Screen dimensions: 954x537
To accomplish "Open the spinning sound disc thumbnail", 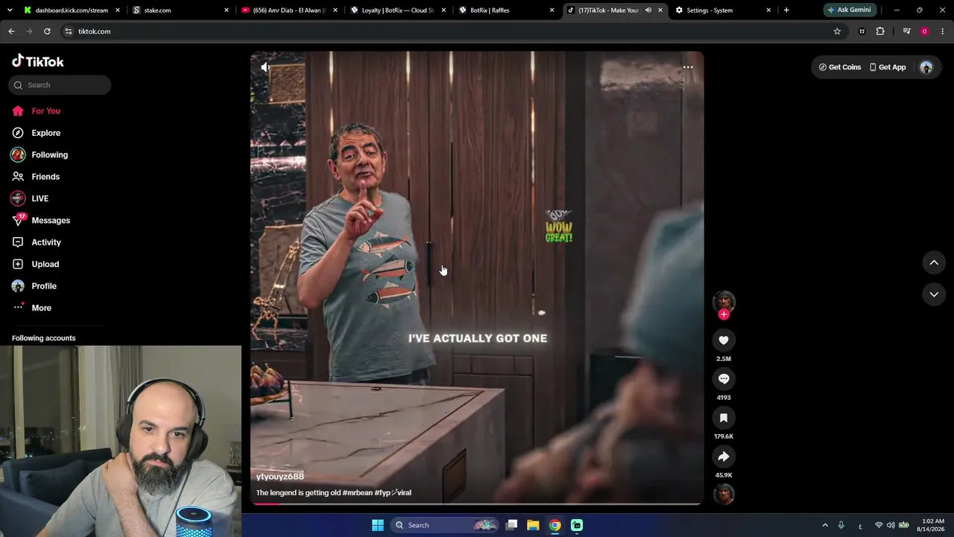I will tap(724, 494).
